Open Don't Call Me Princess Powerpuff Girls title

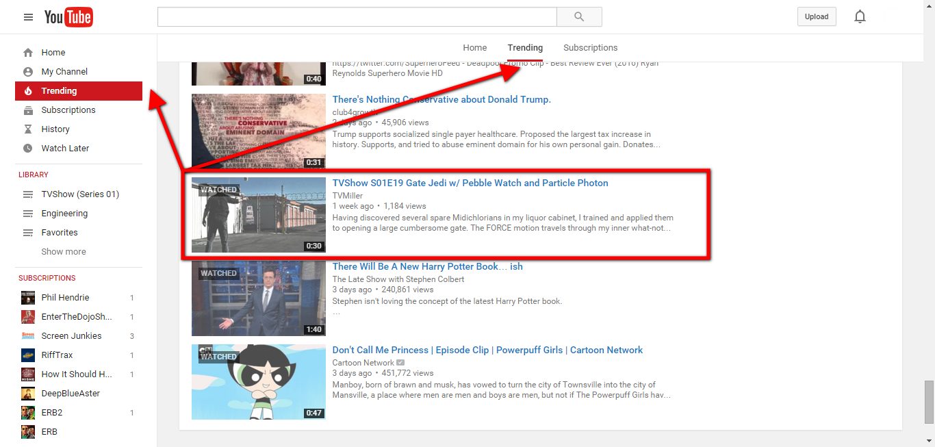pos(487,350)
